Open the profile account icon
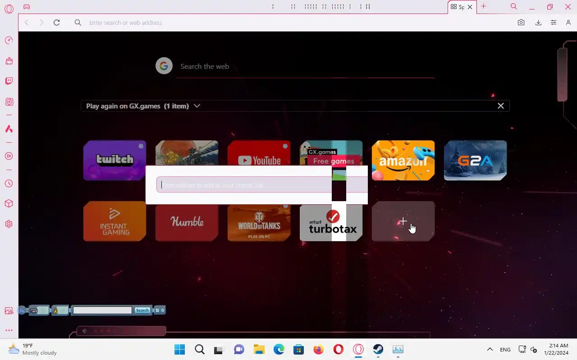 568,22
